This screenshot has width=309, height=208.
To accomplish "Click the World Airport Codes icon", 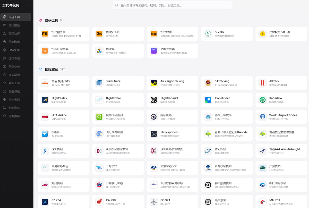I will pyautogui.click(x=263, y=117).
